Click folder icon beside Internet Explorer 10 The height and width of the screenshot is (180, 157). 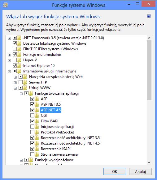[x=19, y=66]
